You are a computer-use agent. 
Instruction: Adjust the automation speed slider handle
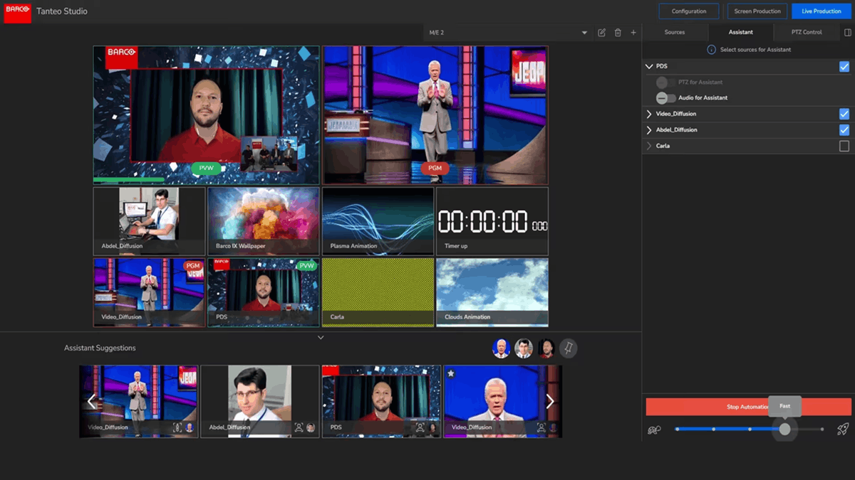[x=784, y=429]
